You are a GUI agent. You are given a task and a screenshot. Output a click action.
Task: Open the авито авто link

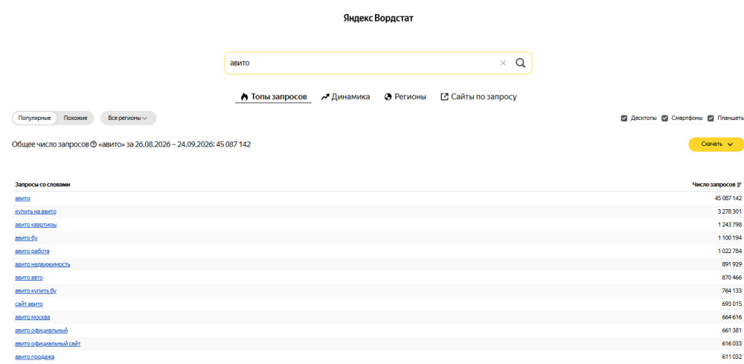tap(29, 278)
